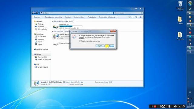Go forward with Explorer's forward arrow
Image resolution: width=194 pixels, height=109 pixels.
click(x=37, y=13)
